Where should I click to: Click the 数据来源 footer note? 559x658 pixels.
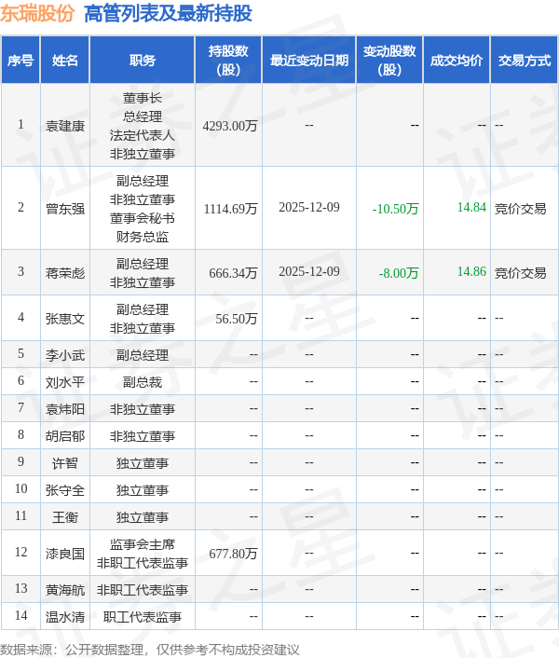click(150, 650)
